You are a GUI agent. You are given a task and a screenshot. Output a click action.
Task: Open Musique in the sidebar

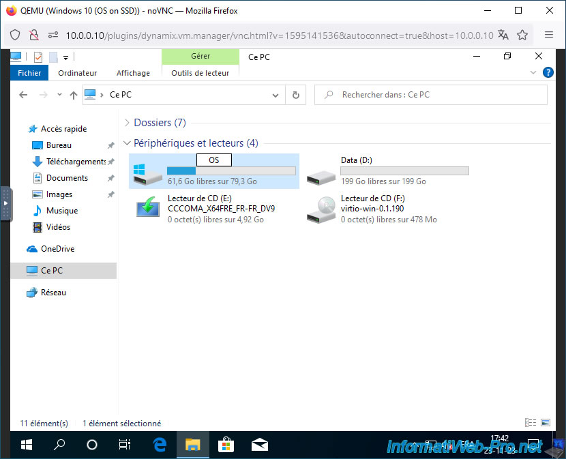62,211
